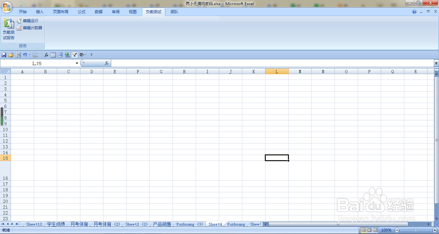Image resolution: width=439 pixels, height=234 pixels.
Task: Expand the Name Box dropdown
Action: pos(77,63)
